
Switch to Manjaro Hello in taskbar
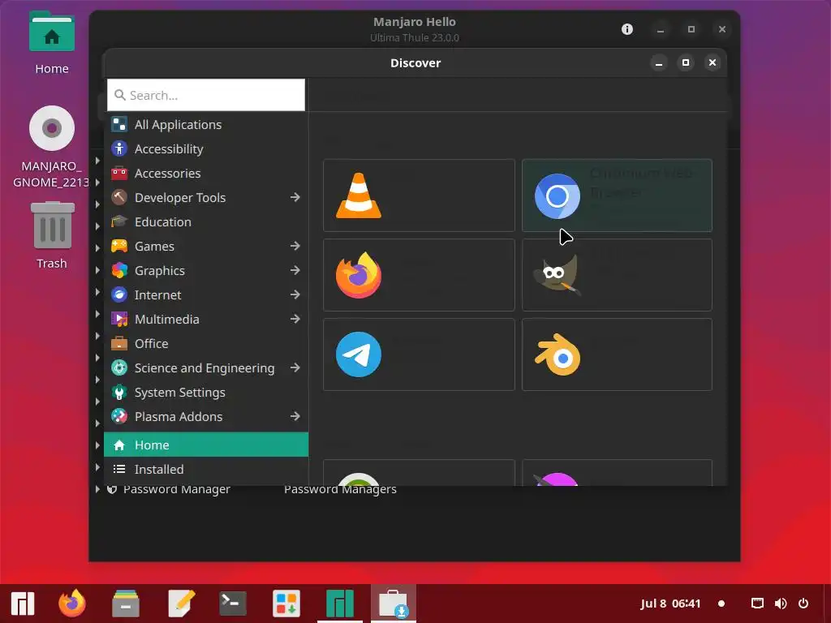point(340,604)
